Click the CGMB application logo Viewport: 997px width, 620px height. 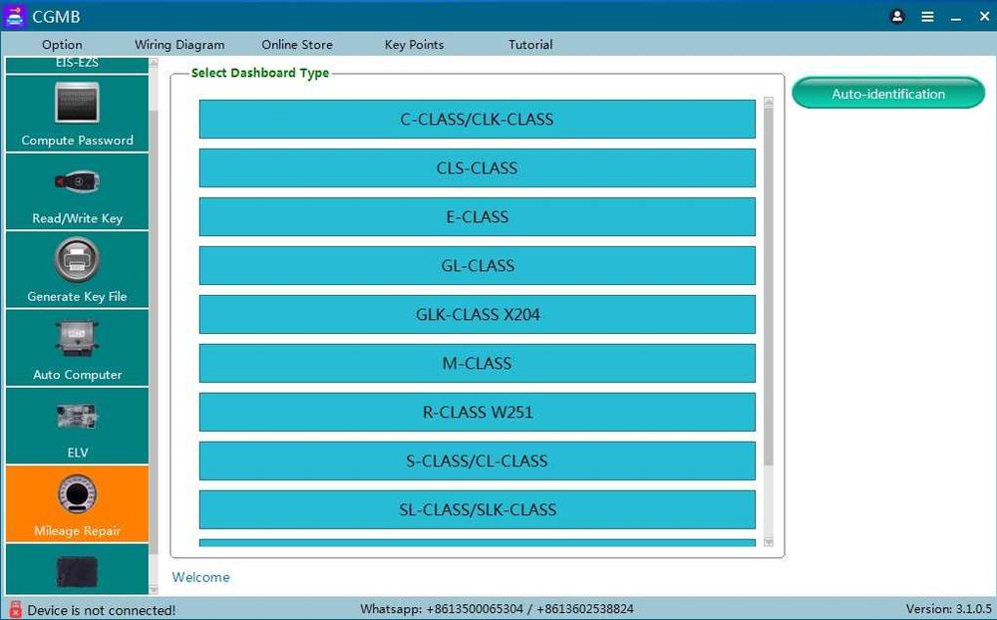(13, 16)
